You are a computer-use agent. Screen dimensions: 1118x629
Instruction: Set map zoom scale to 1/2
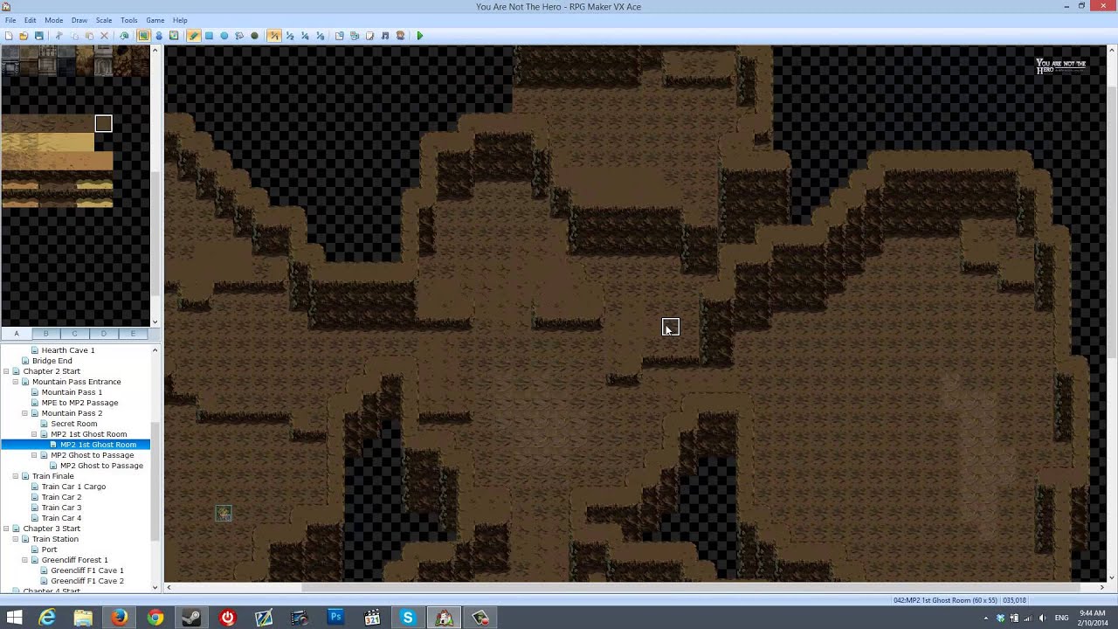290,36
